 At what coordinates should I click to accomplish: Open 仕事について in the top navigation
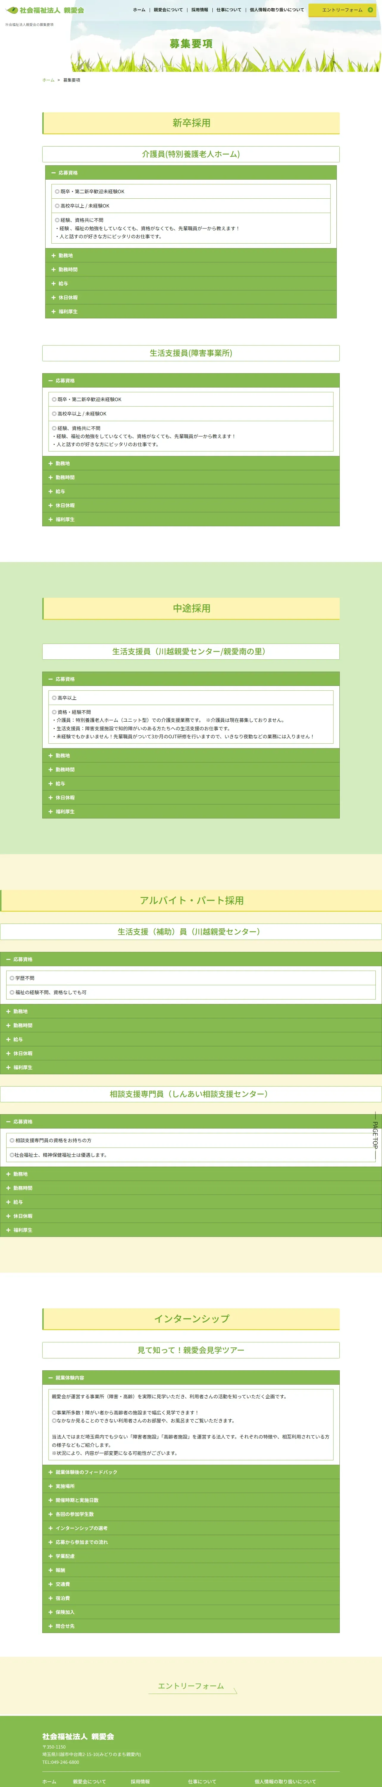(x=229, y=10)
